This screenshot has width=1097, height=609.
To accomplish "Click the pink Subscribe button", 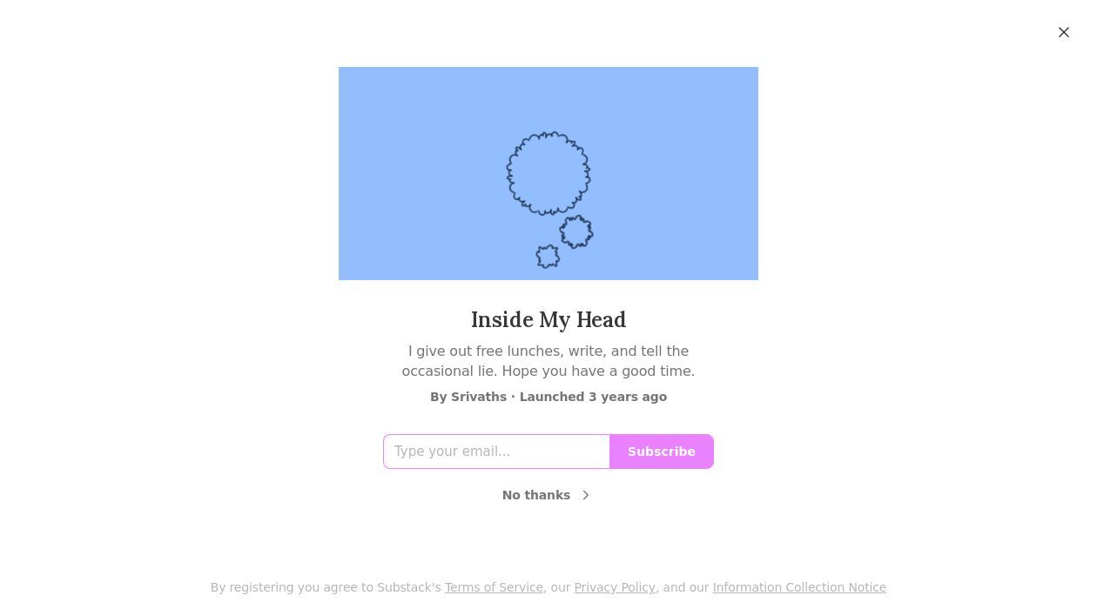I will coord(662,452).
